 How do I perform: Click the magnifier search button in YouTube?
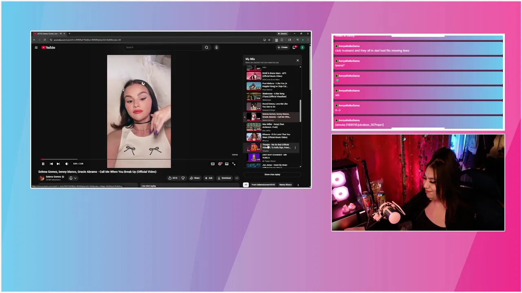tap(206, 48)
